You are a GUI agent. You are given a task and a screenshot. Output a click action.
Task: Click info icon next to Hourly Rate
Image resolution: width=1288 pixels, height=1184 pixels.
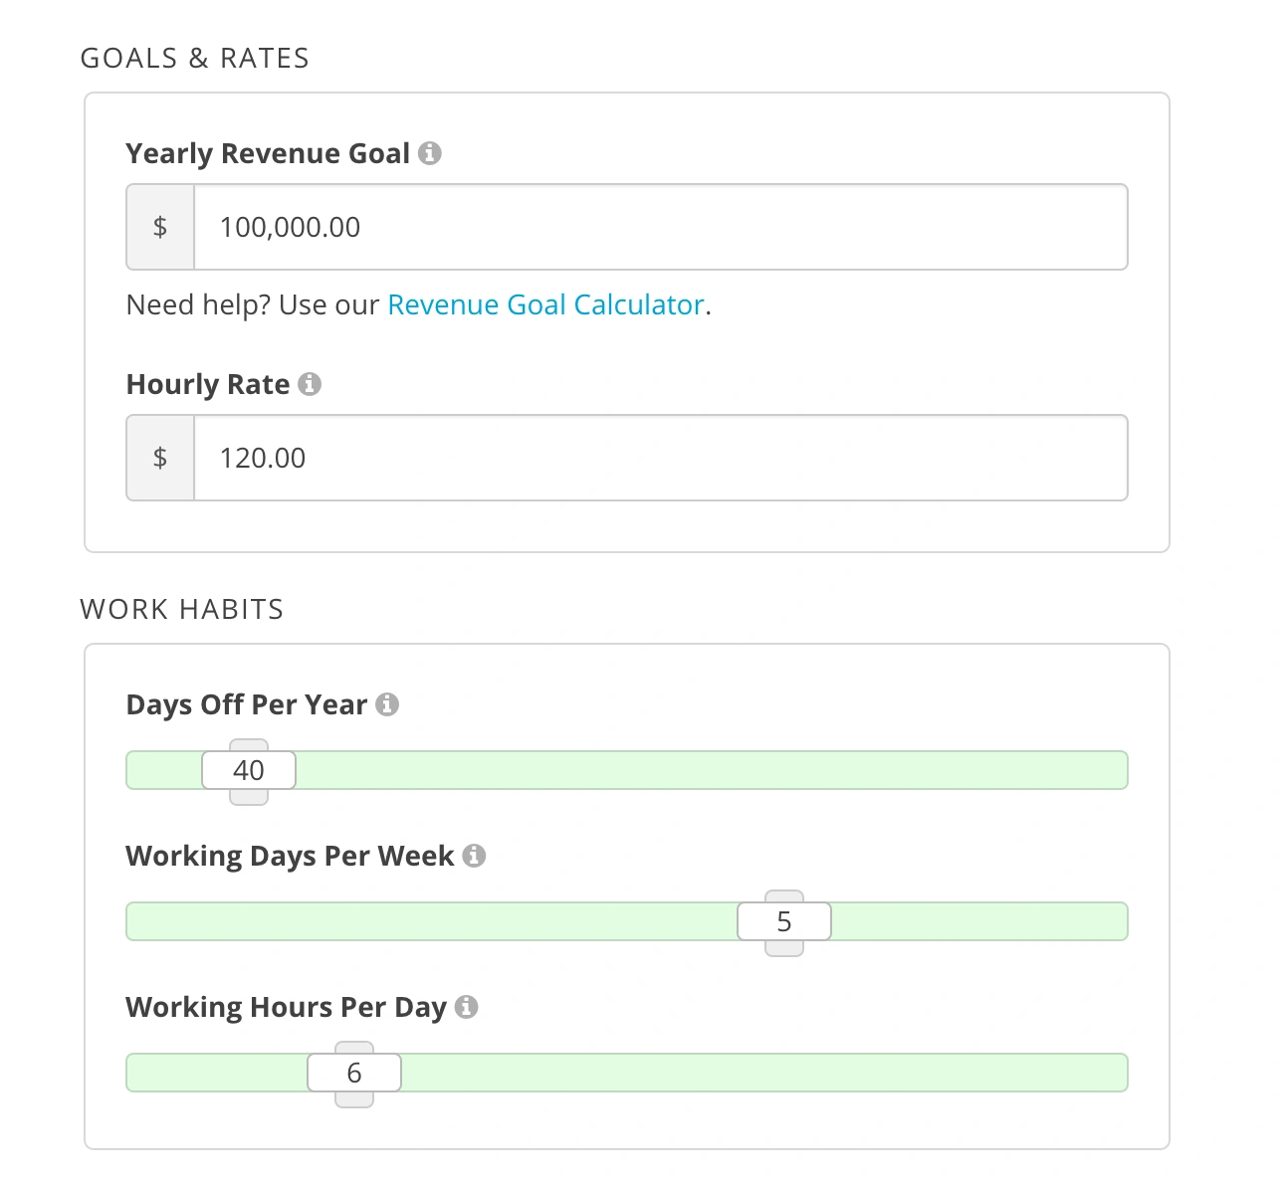[x=310, y=384]
